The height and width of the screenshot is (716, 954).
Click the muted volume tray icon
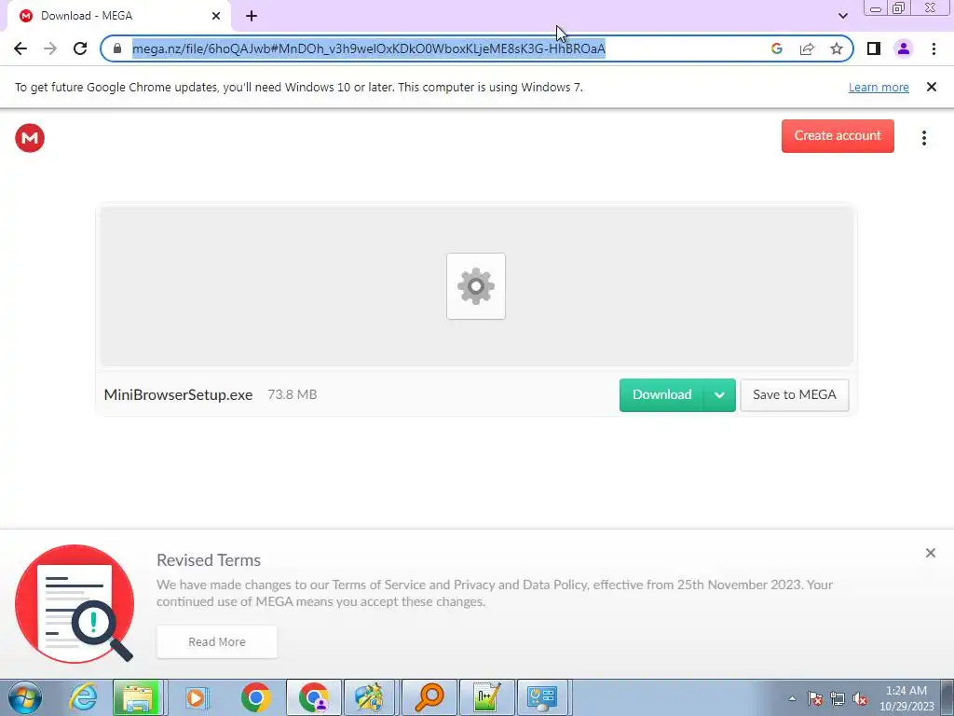860,699
